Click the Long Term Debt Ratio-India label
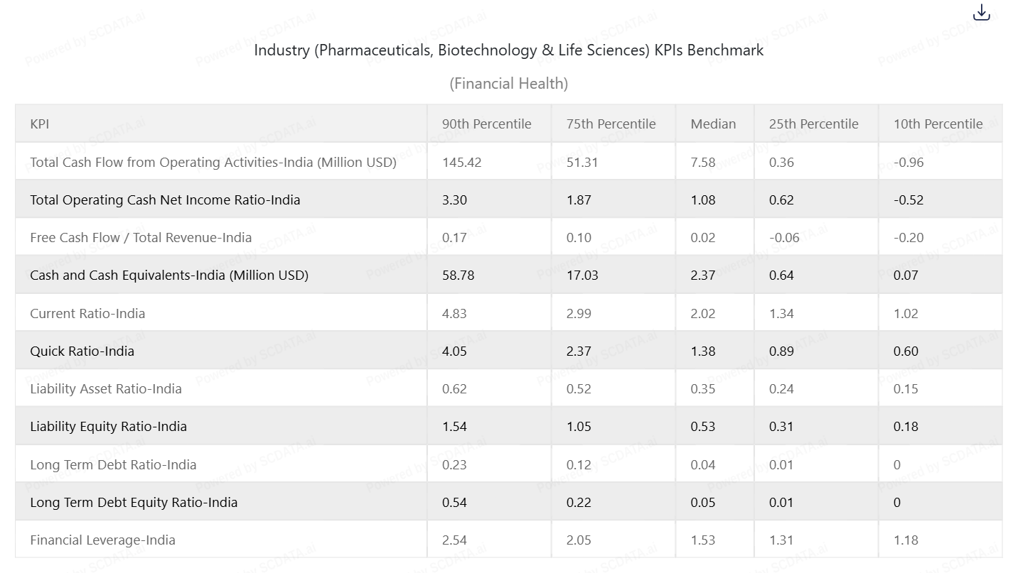The width and height of the screenshot is (1018, 573). (x=113, y=464)
